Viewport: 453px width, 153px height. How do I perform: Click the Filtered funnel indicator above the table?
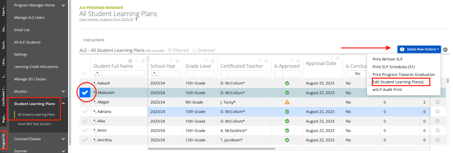(x=178, y=51)
